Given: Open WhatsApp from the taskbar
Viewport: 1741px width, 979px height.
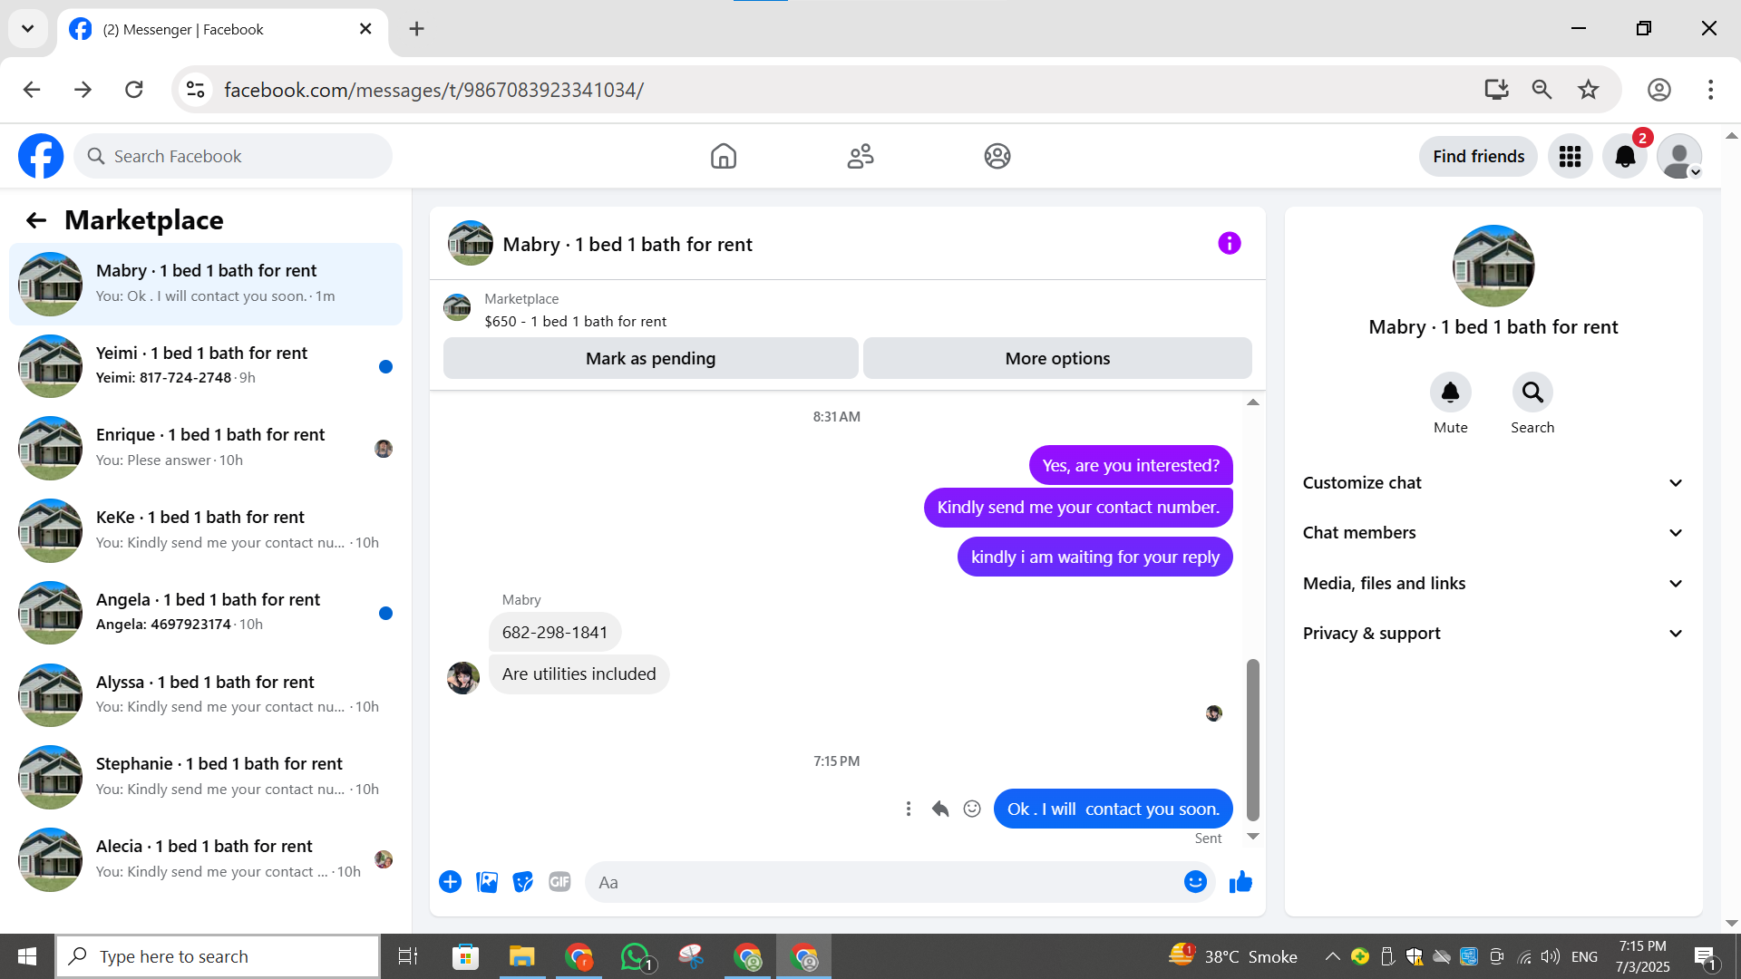Looking at the screenshot, I should point(635,956).
